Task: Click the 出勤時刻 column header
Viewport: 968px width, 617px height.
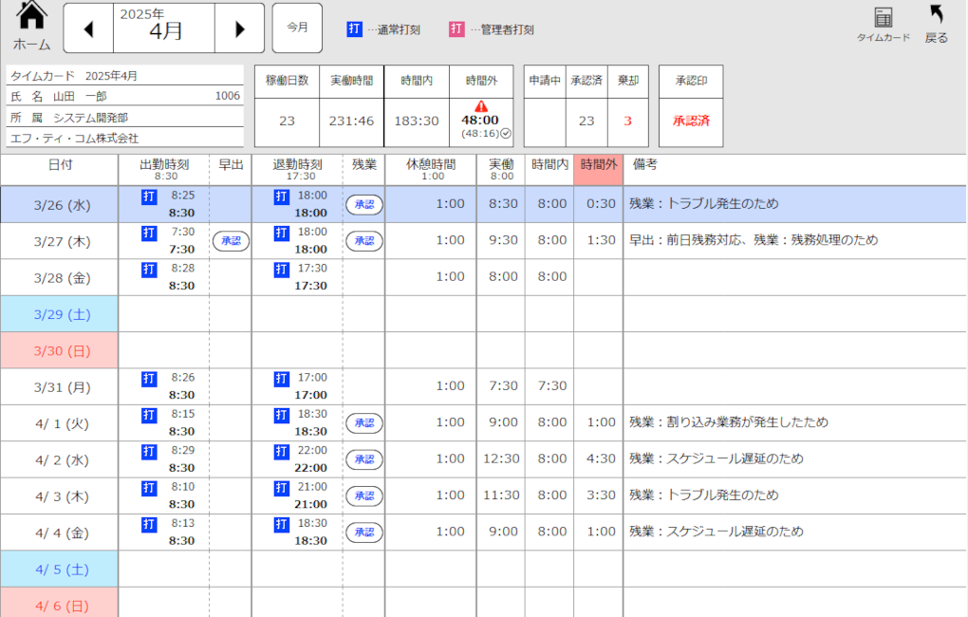Action: click(x=164, y=170)
